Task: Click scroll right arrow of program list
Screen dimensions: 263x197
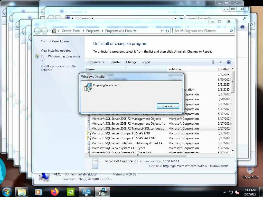Action: pyautogui.click(x=228, y=155)
